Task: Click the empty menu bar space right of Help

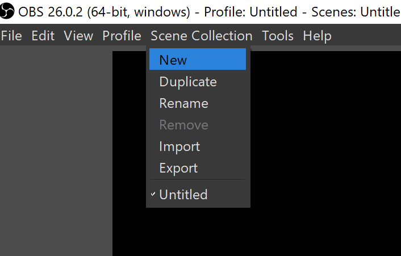Action: tap(366, 36)
